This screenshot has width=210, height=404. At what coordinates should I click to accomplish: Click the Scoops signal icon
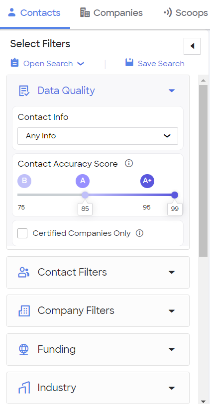coord(168,12)
